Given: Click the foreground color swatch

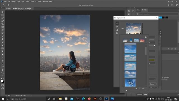Looking at the screenshot, I should (2, 81).
